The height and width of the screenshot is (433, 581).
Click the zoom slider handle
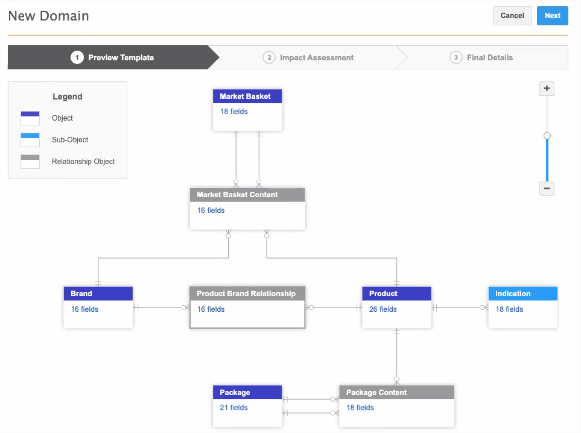click(x=547, y=136)
